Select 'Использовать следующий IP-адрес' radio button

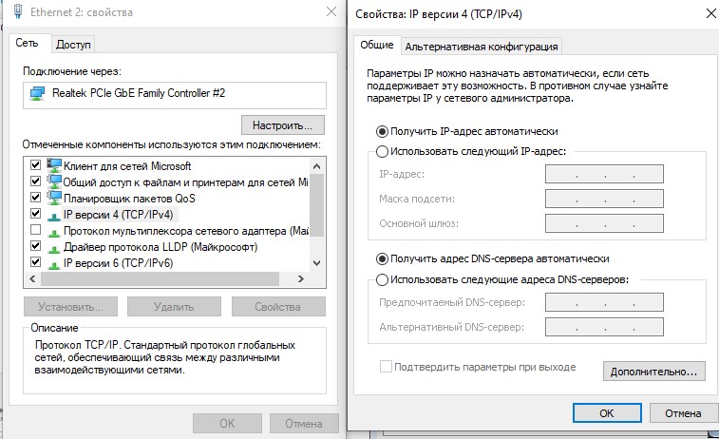click(x=383, y=151)
